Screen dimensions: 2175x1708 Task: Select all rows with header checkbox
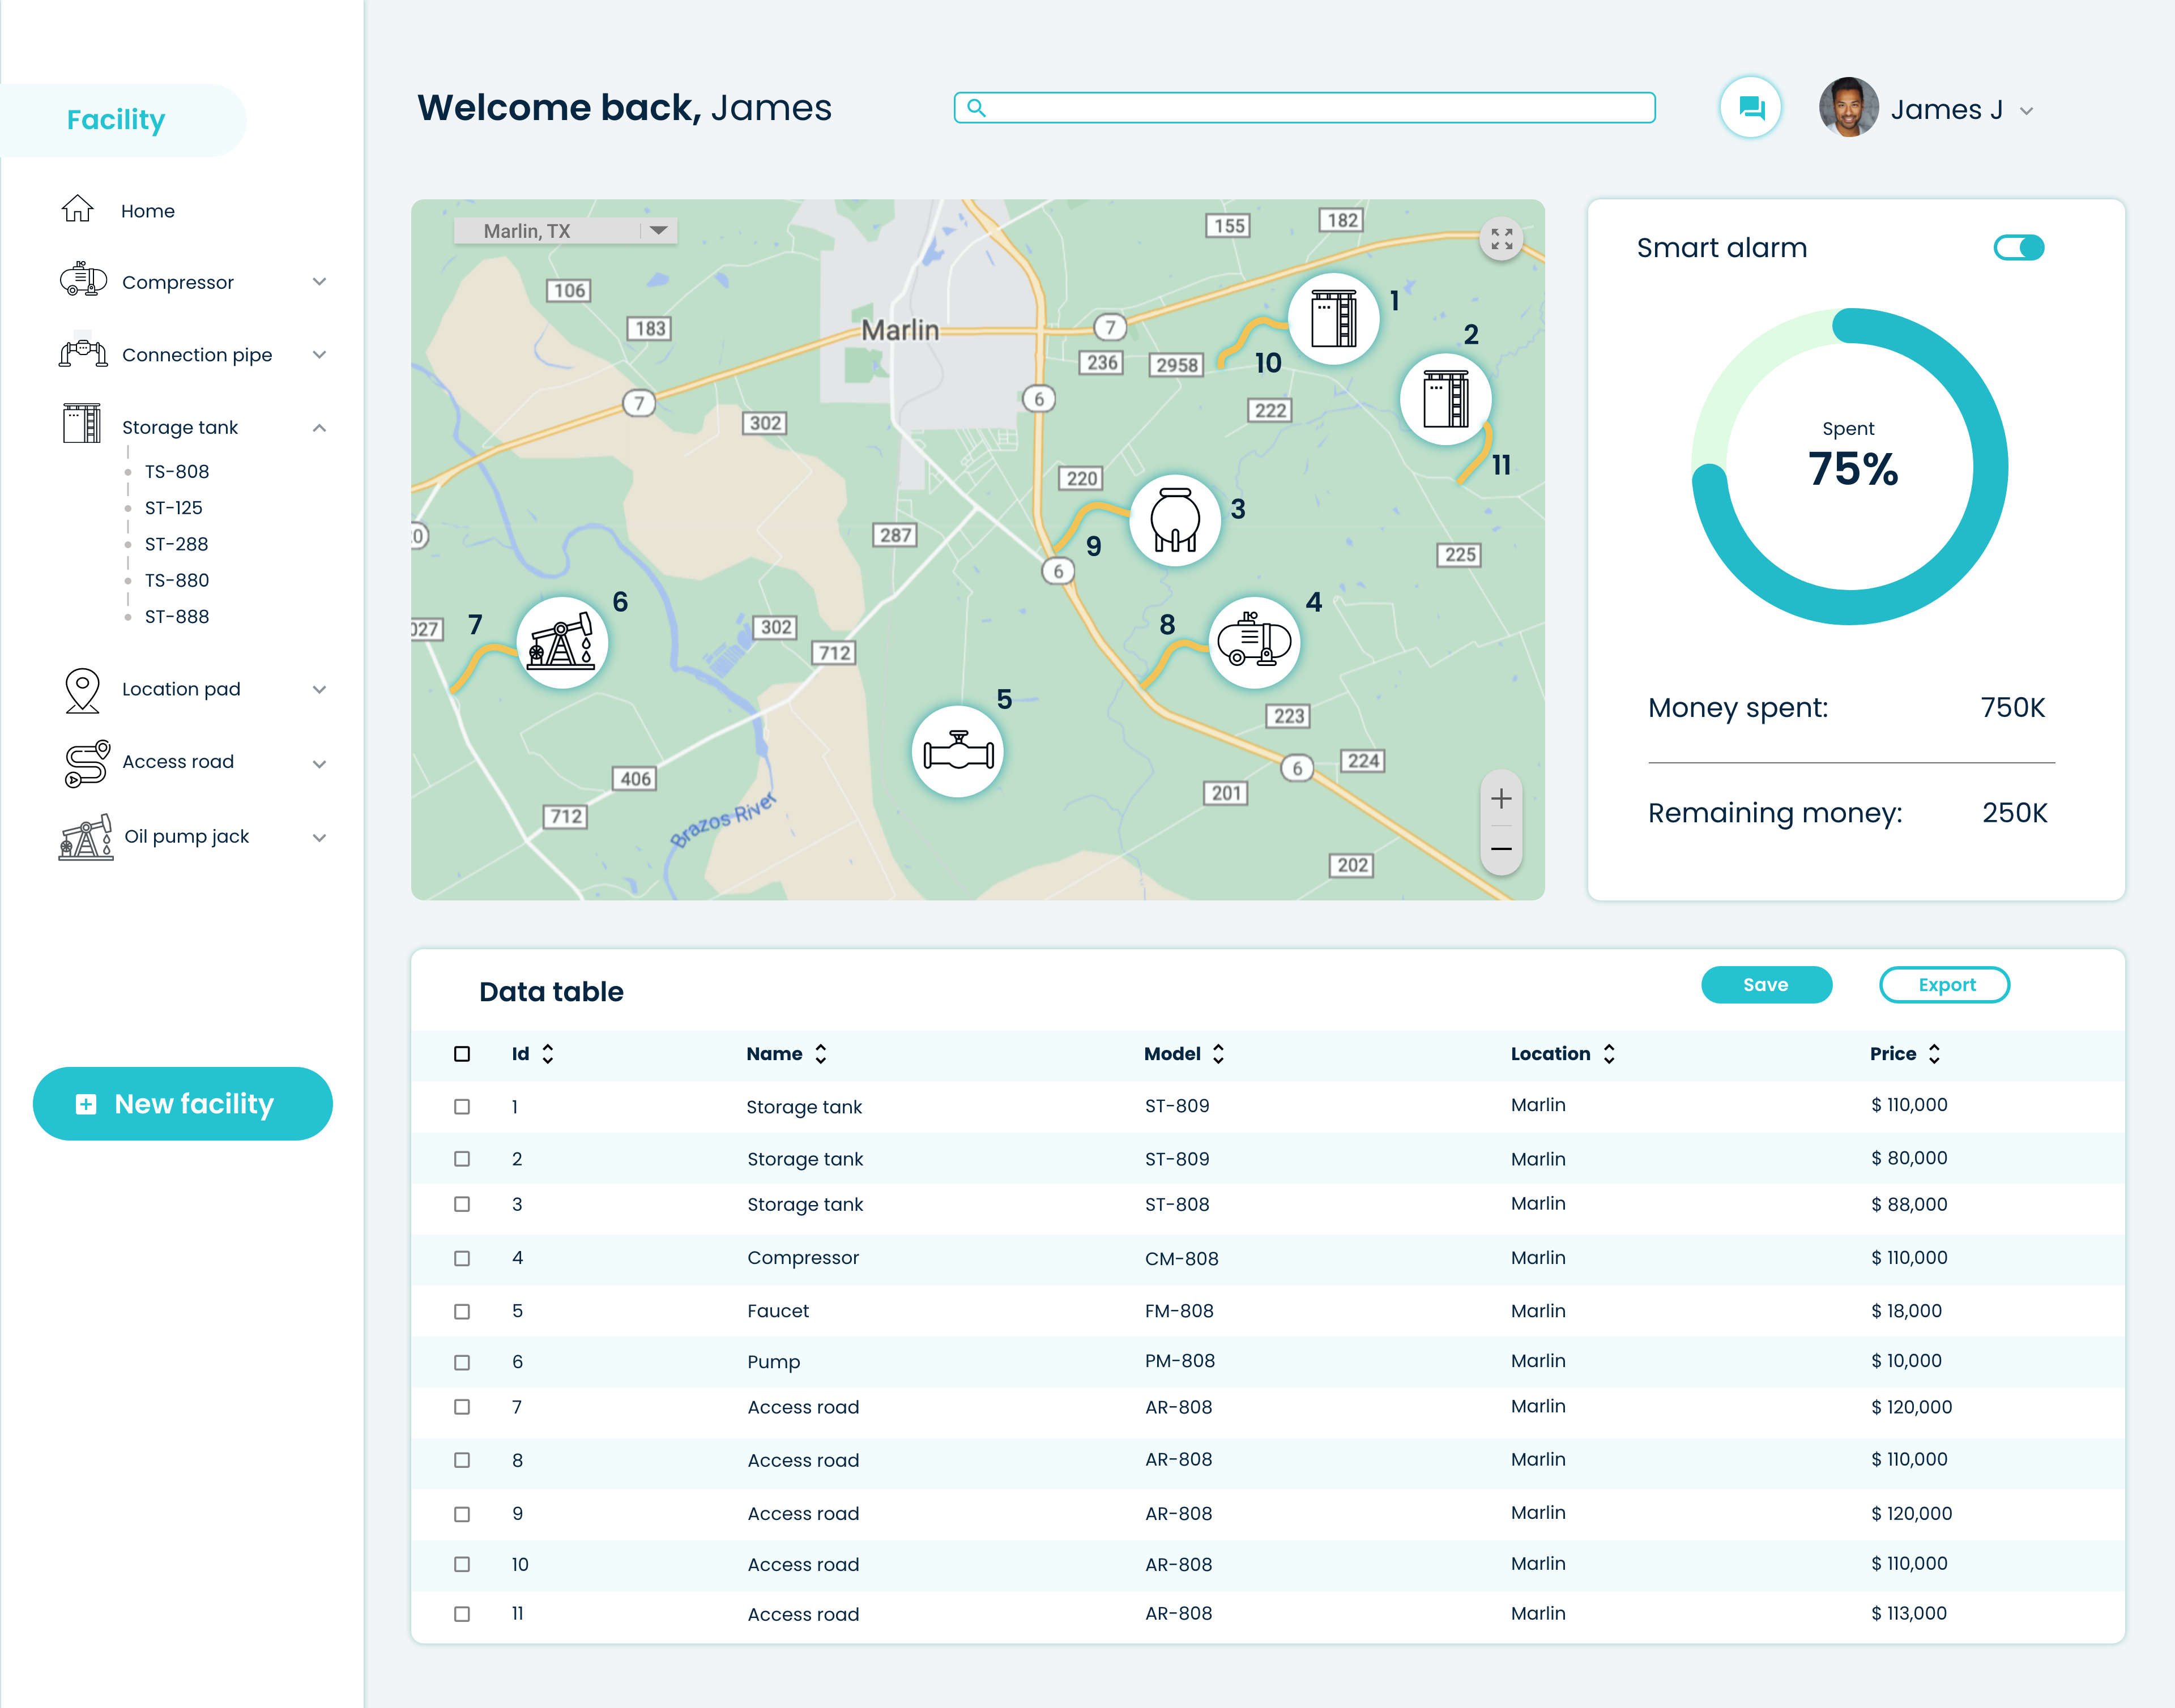462,1054
